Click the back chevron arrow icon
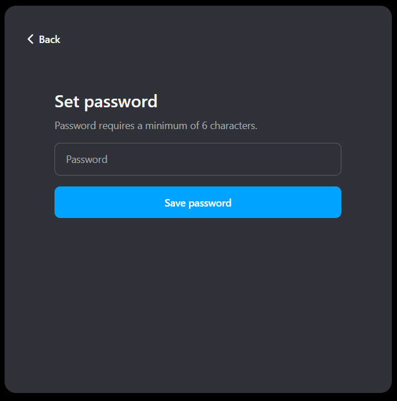397x401 pixels. coord(30,39)
